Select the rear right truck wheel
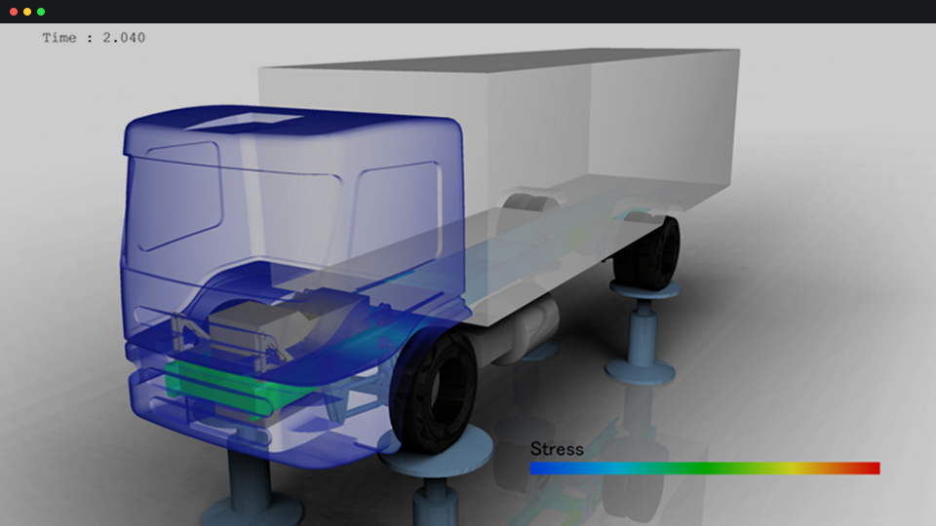Image resolution: width=936 pixels, height=526 pixels. [x=649, y=253]
